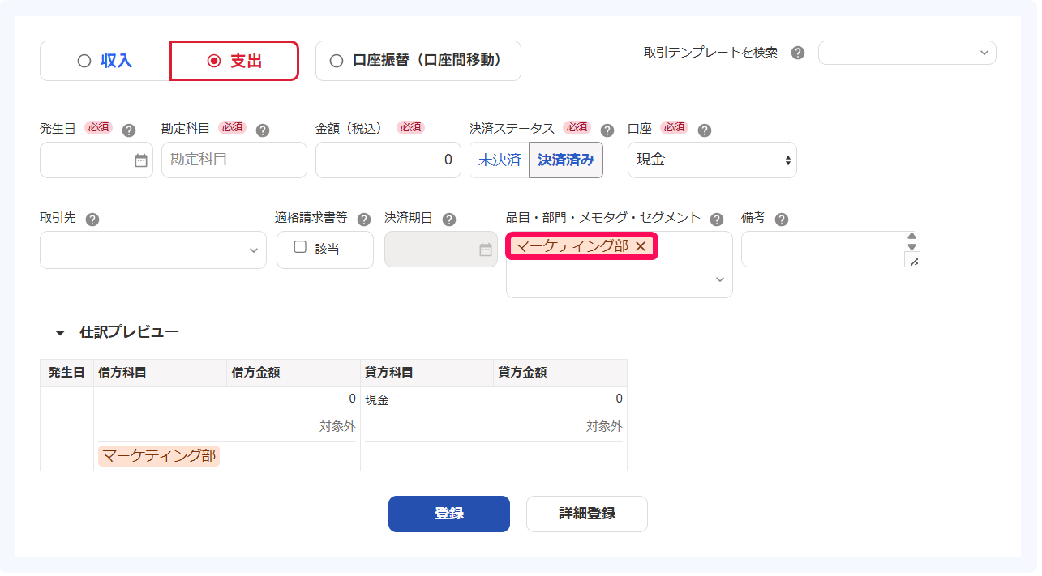Screen dimensions: 1042x576
Task: Click help icon beside 口座 label
Action: 705,130
